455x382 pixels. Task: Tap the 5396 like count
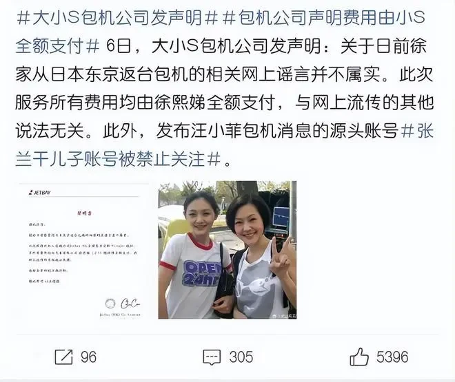(392, 357)
